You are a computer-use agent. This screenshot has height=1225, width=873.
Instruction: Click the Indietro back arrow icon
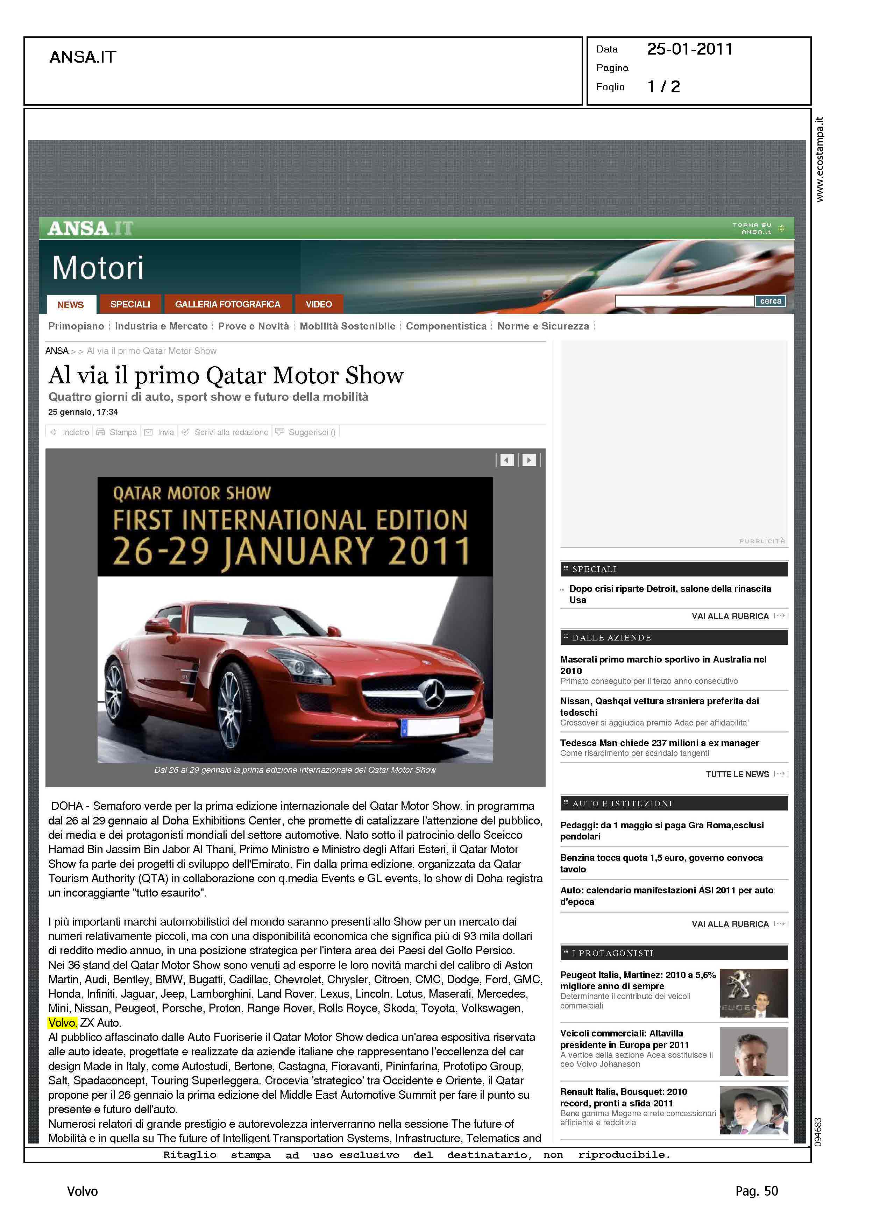54,432
